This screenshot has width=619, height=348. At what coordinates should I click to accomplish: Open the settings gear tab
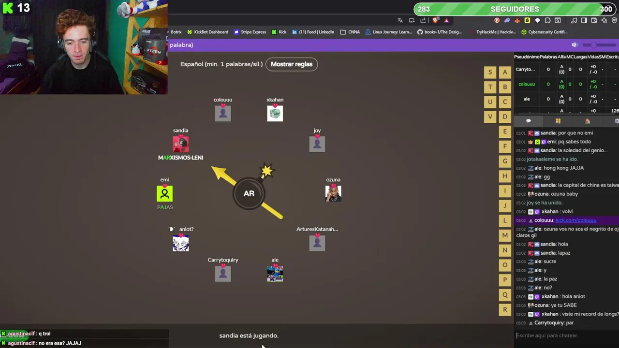point(616,121)
